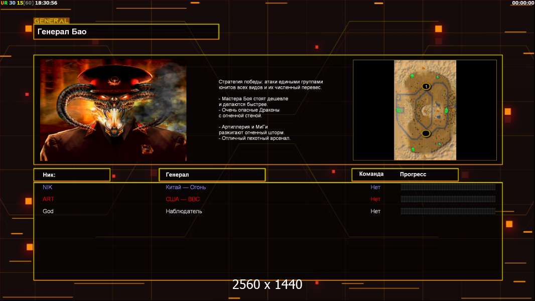Click the 18:30:56 clock in the overlay

(x=46, y=3)
